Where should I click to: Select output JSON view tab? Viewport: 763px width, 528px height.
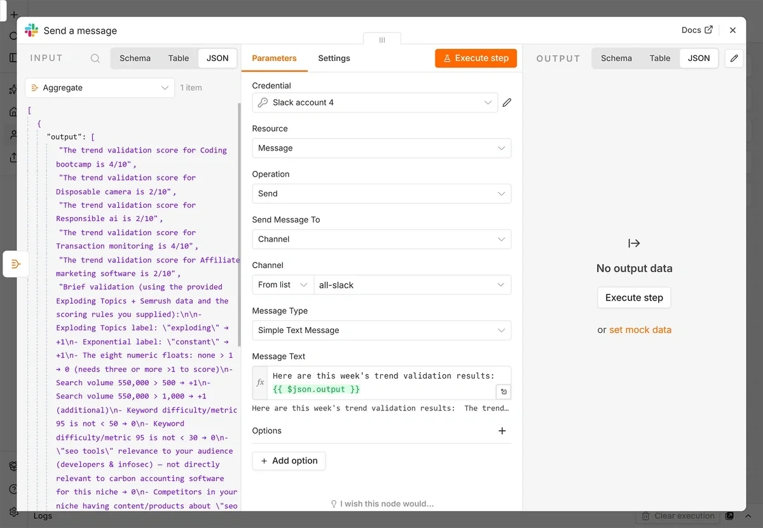(x=699, y=58)
